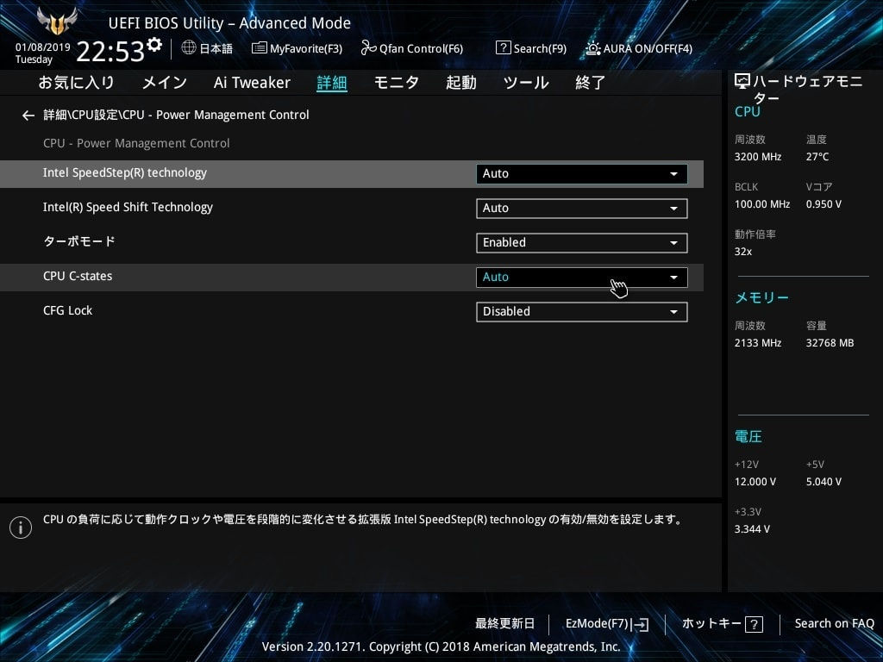
Task: Click the メモリー section heading
Action: [762, 297]
